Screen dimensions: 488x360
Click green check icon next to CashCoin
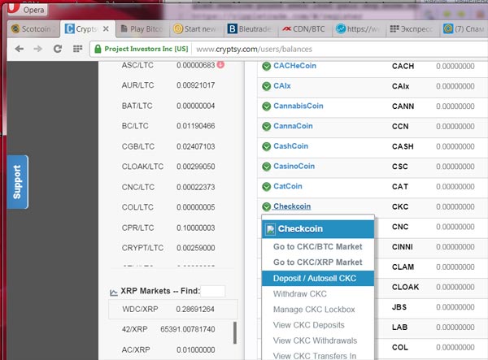tap(267, 146)
